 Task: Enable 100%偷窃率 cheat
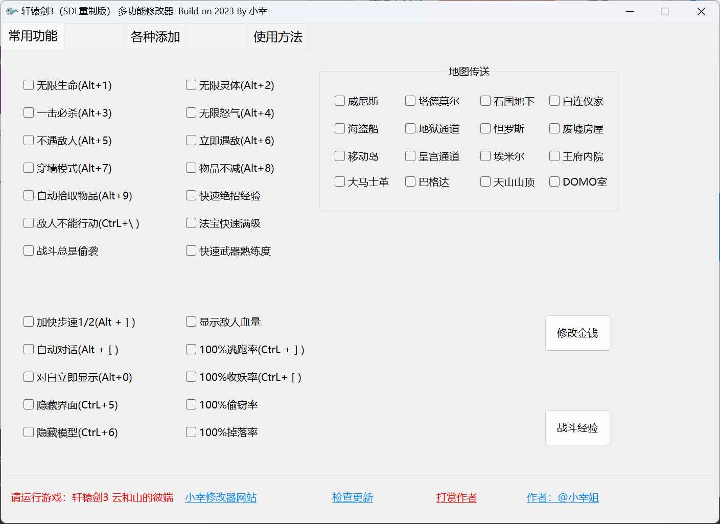(191, 404)
